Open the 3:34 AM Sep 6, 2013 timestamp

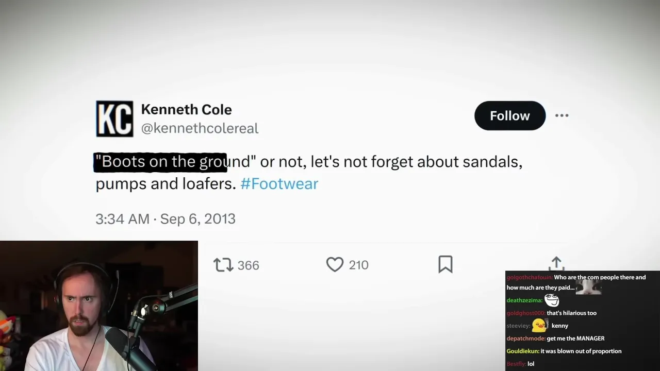point(166,218)
